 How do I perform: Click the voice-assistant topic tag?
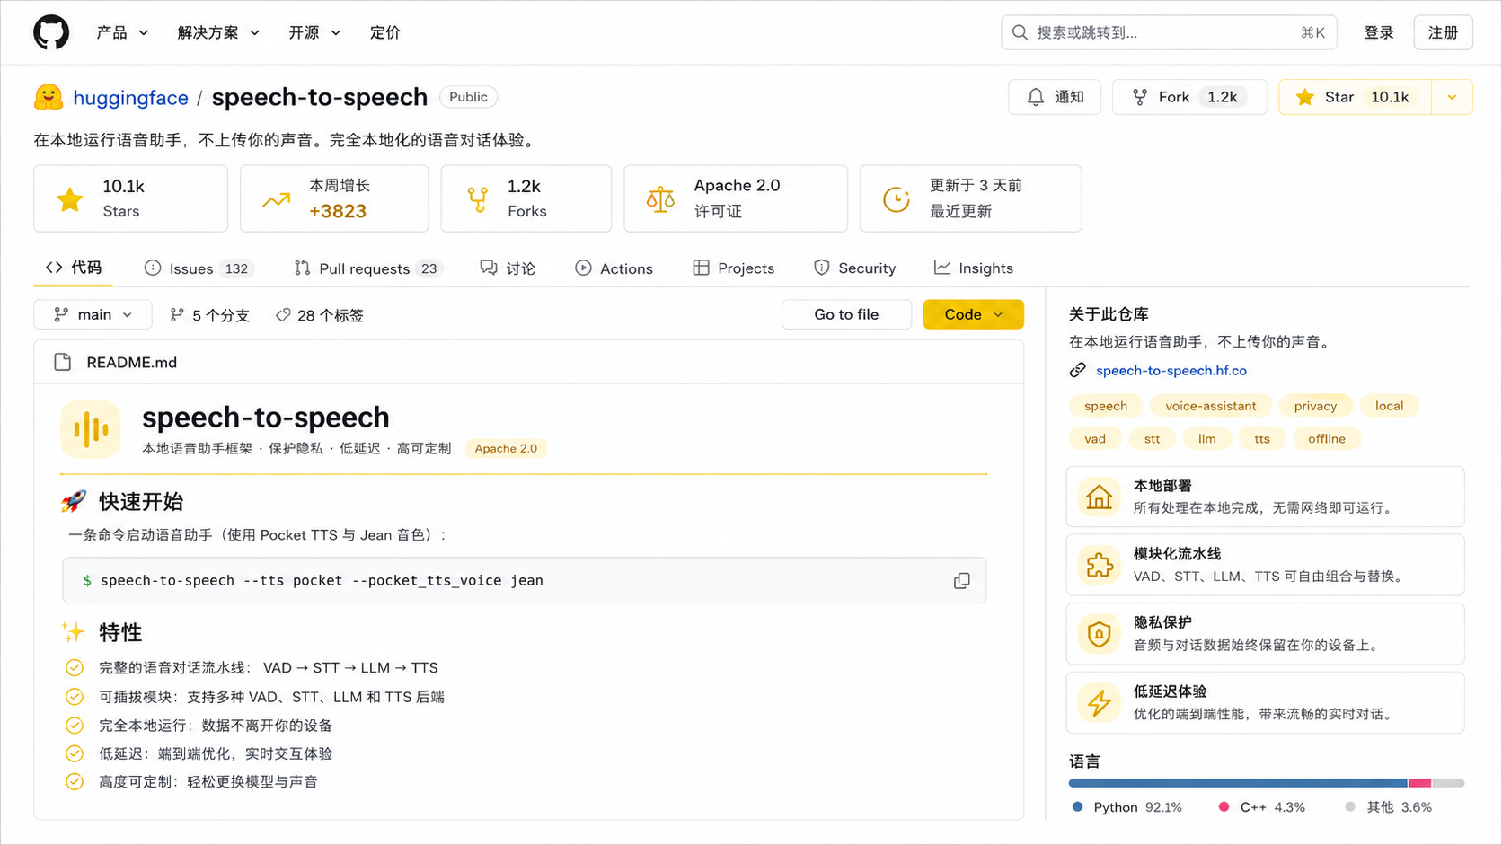[1210, 406]
